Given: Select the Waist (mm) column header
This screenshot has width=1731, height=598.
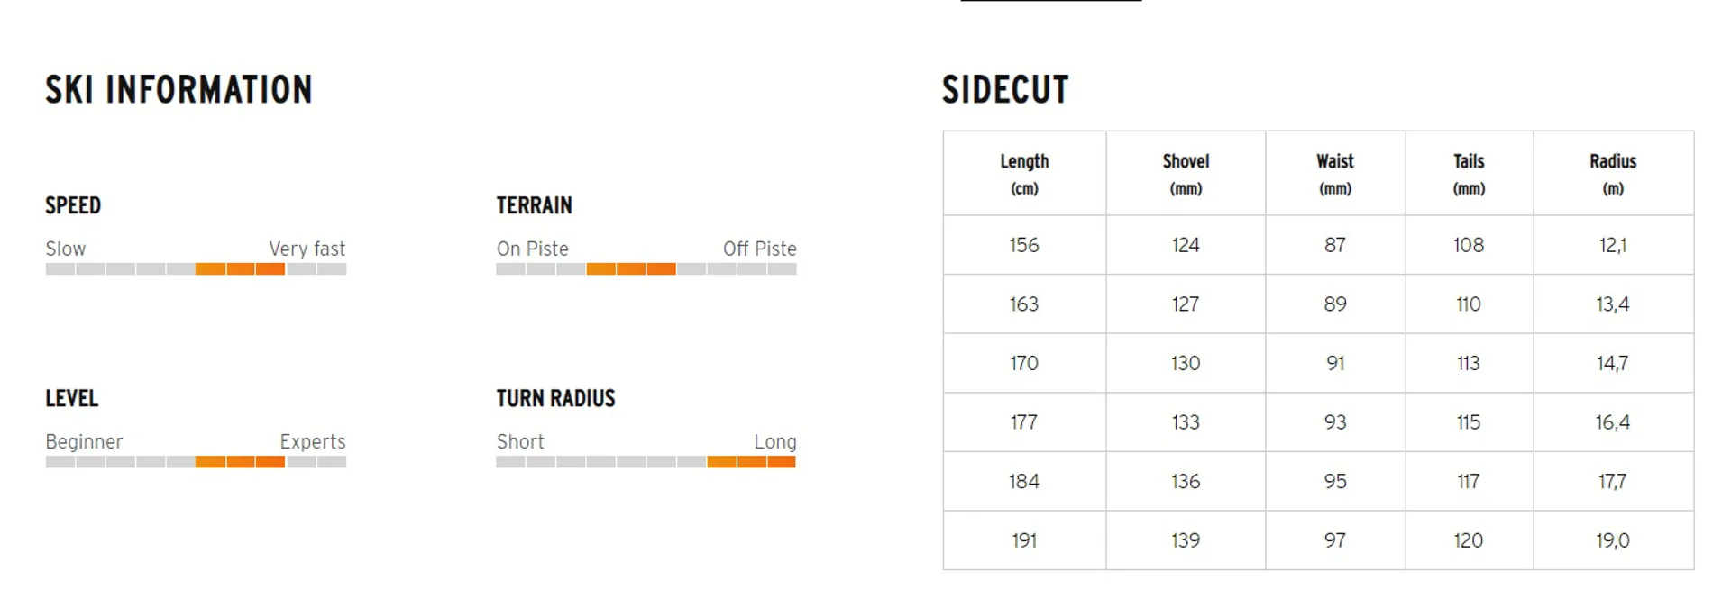Looking at the screenshot, I should (1335, 173).
